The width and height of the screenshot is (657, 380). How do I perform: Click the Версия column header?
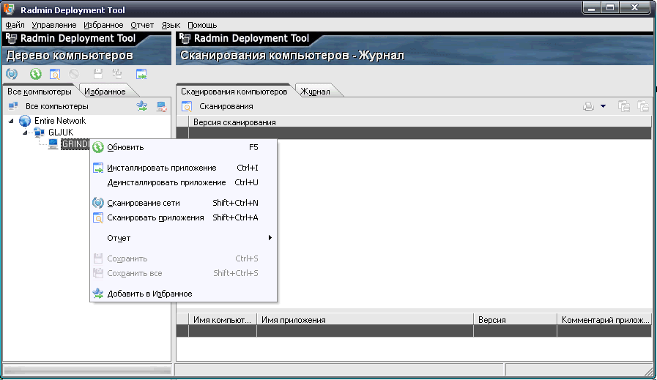click(x=516, y=320)
